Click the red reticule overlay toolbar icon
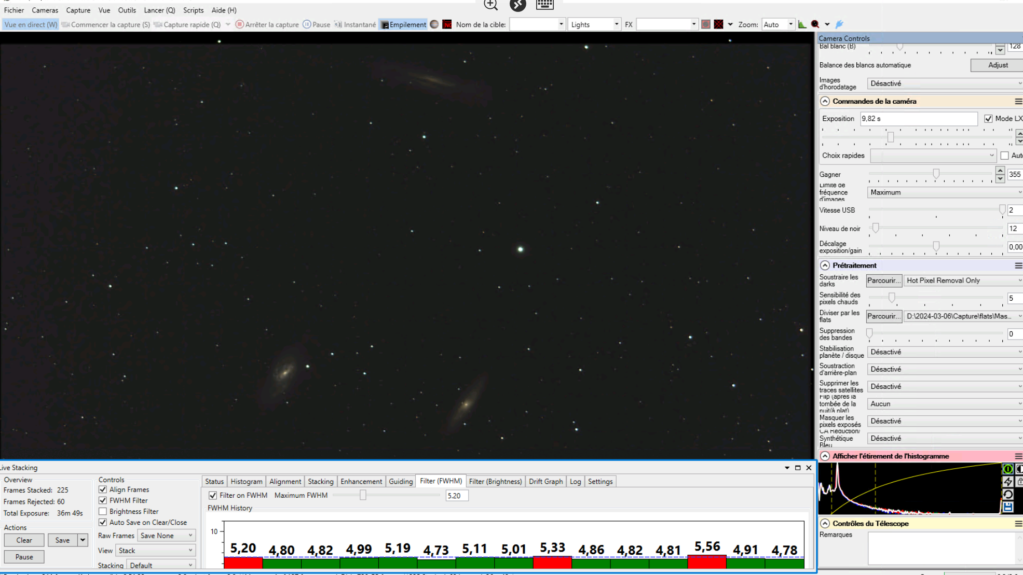The image size is (1023, 575). (706, 24)
